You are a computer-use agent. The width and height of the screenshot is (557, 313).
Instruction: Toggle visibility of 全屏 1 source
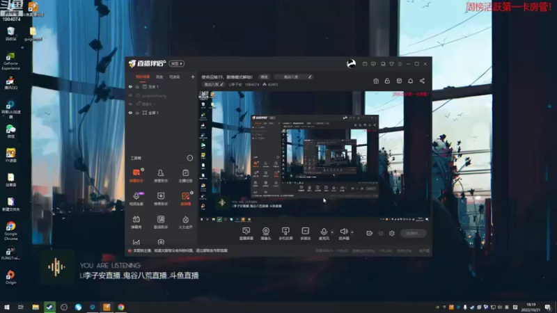(x=130, y=113)
